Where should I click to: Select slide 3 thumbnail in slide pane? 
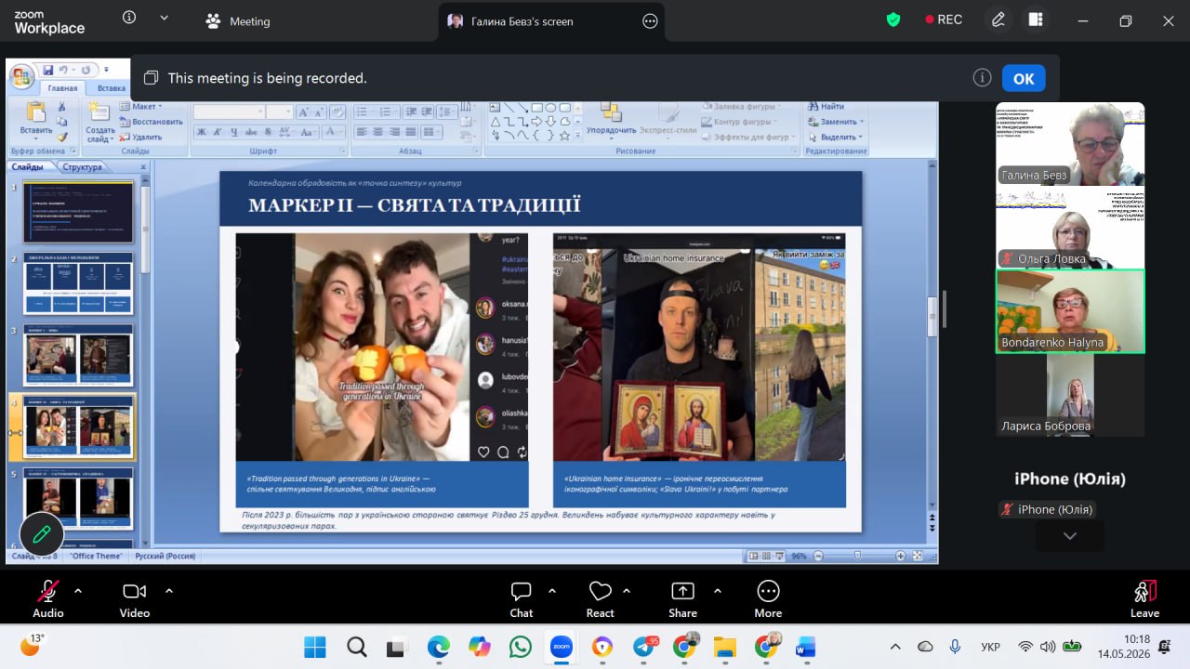click(x=78, y=355)
